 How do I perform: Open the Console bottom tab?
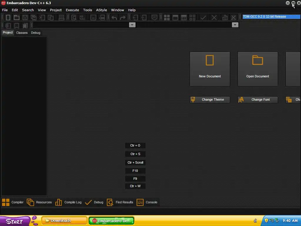click(147, 202)
